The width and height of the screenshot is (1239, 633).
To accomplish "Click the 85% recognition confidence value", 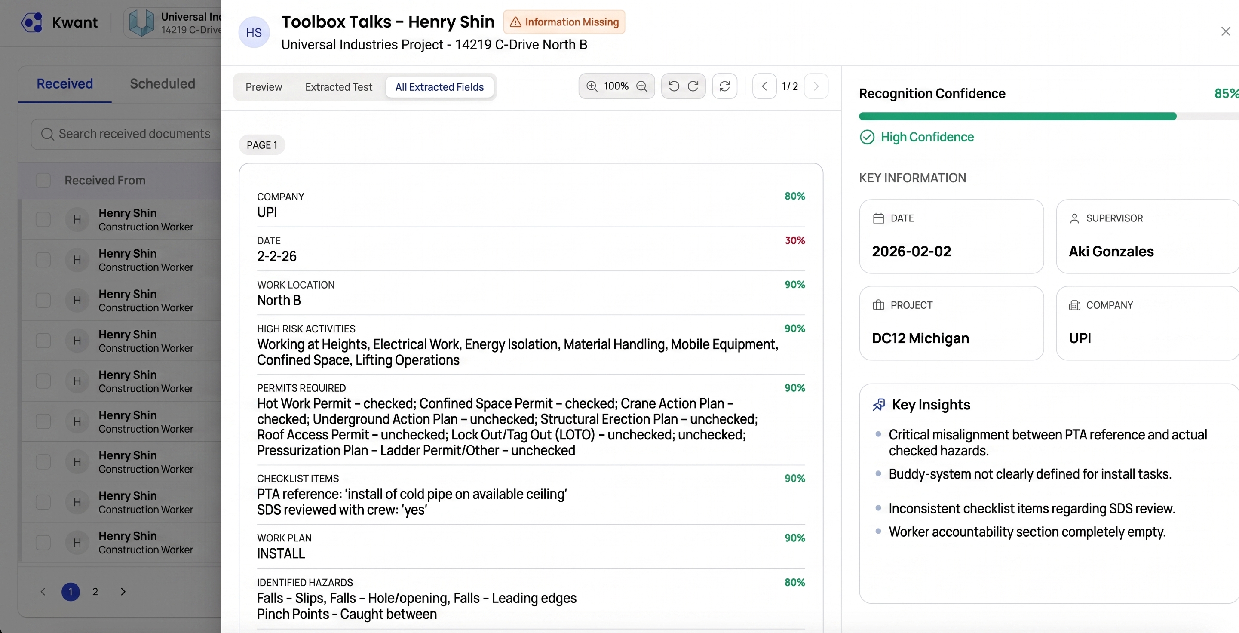I will (x=1227, y=93).
